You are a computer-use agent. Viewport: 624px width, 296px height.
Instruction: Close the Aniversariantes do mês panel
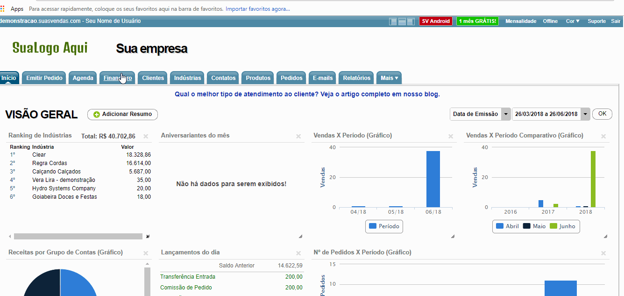tap(298, 136)
